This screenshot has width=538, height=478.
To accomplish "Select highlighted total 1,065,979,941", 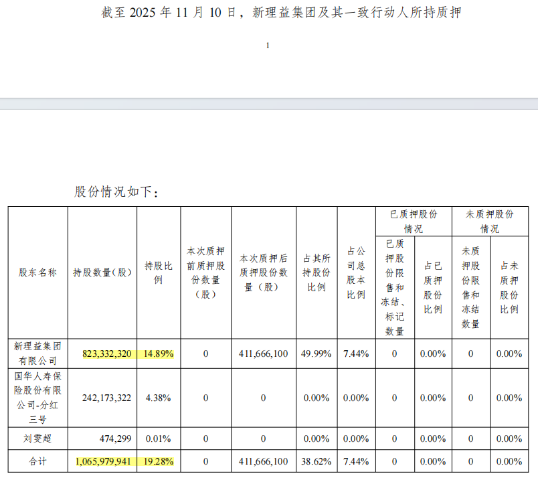I will [x=103, y=461].
